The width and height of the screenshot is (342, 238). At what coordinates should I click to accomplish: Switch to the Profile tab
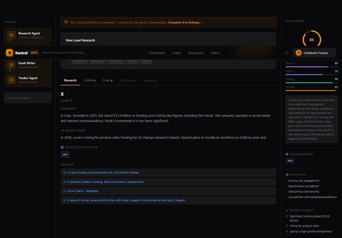(89, 80)
